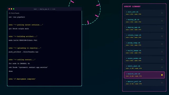Screen dimensions: 169x95
Task: Click the terminal title 'bash :: deploy_app.sh'
Action: coord(44,9)
